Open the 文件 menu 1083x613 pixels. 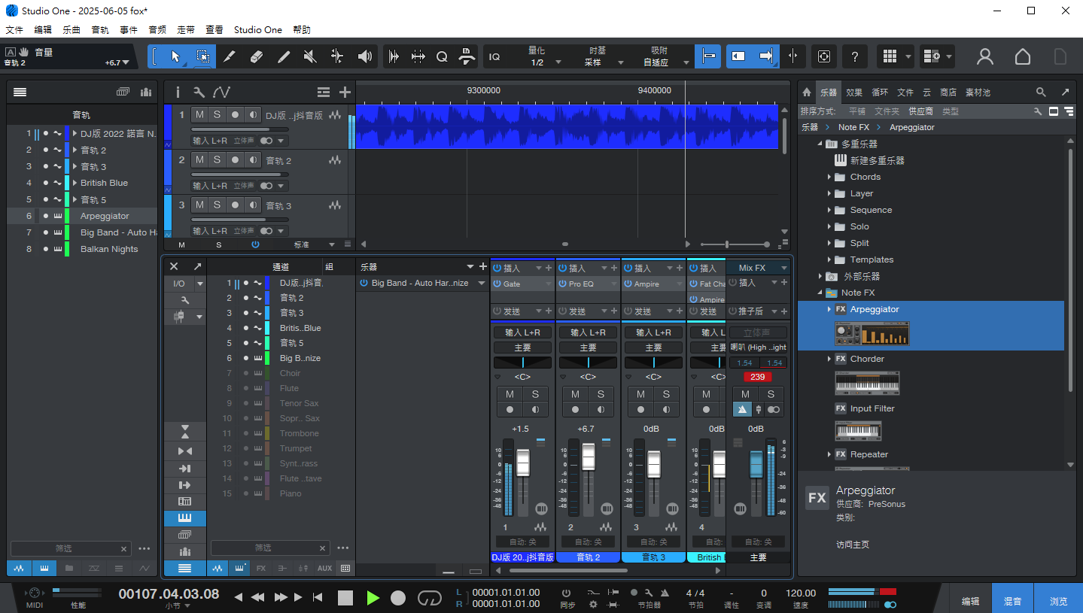pos(14,30)
